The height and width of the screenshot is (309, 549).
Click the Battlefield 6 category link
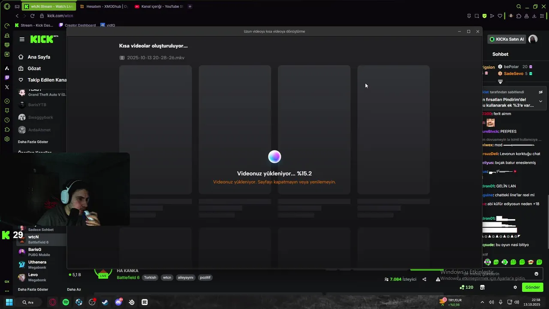point(128,278)
